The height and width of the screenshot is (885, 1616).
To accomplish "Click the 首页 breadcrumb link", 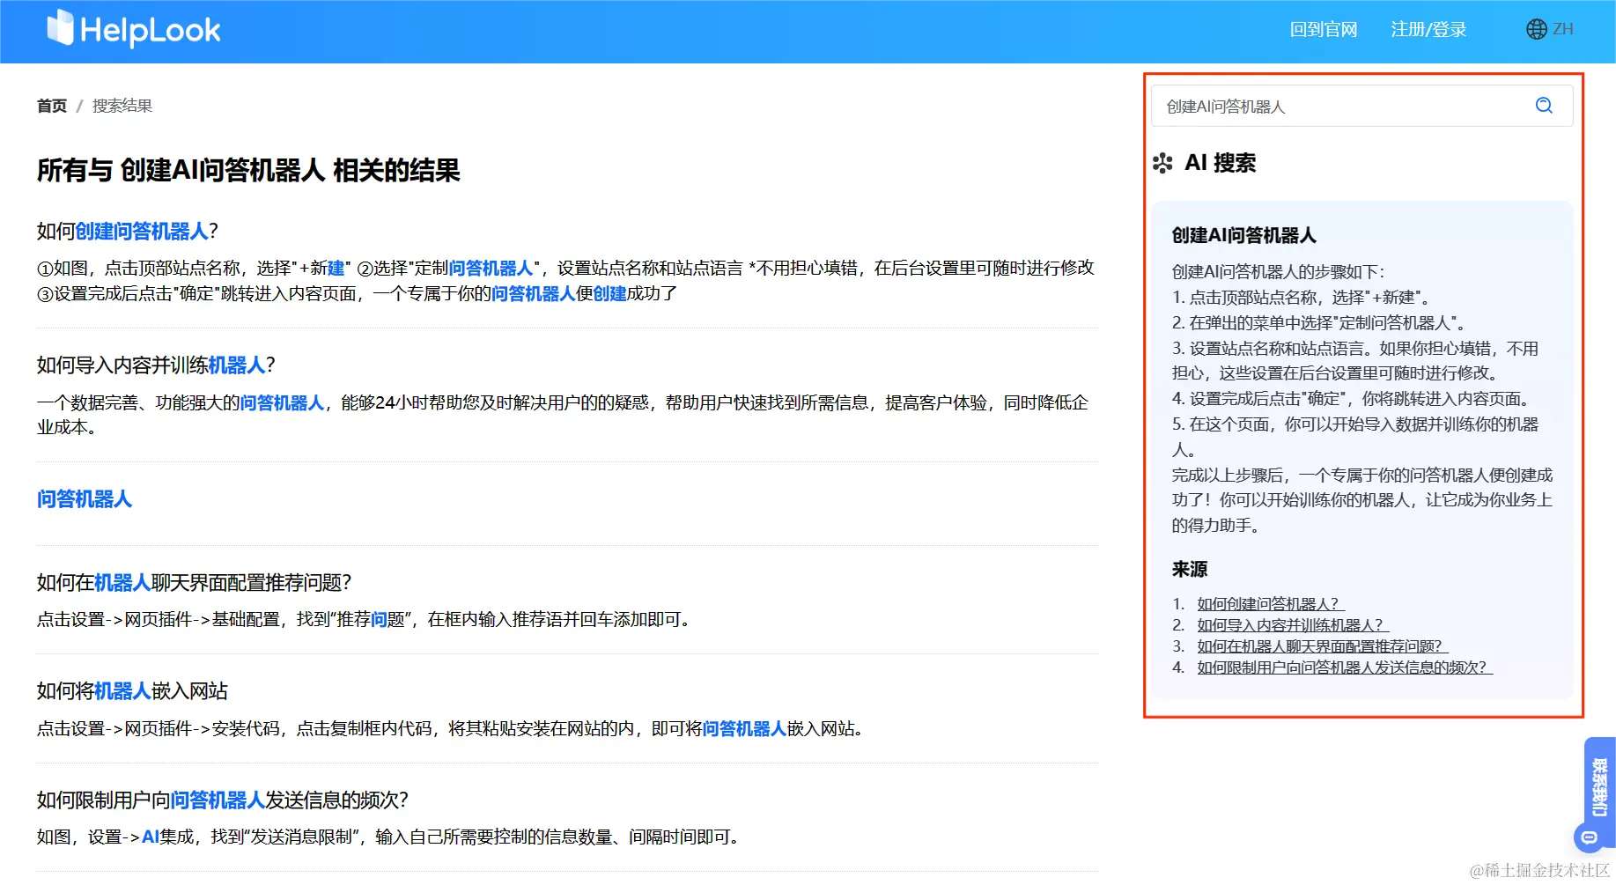I will tap(52, 106).
